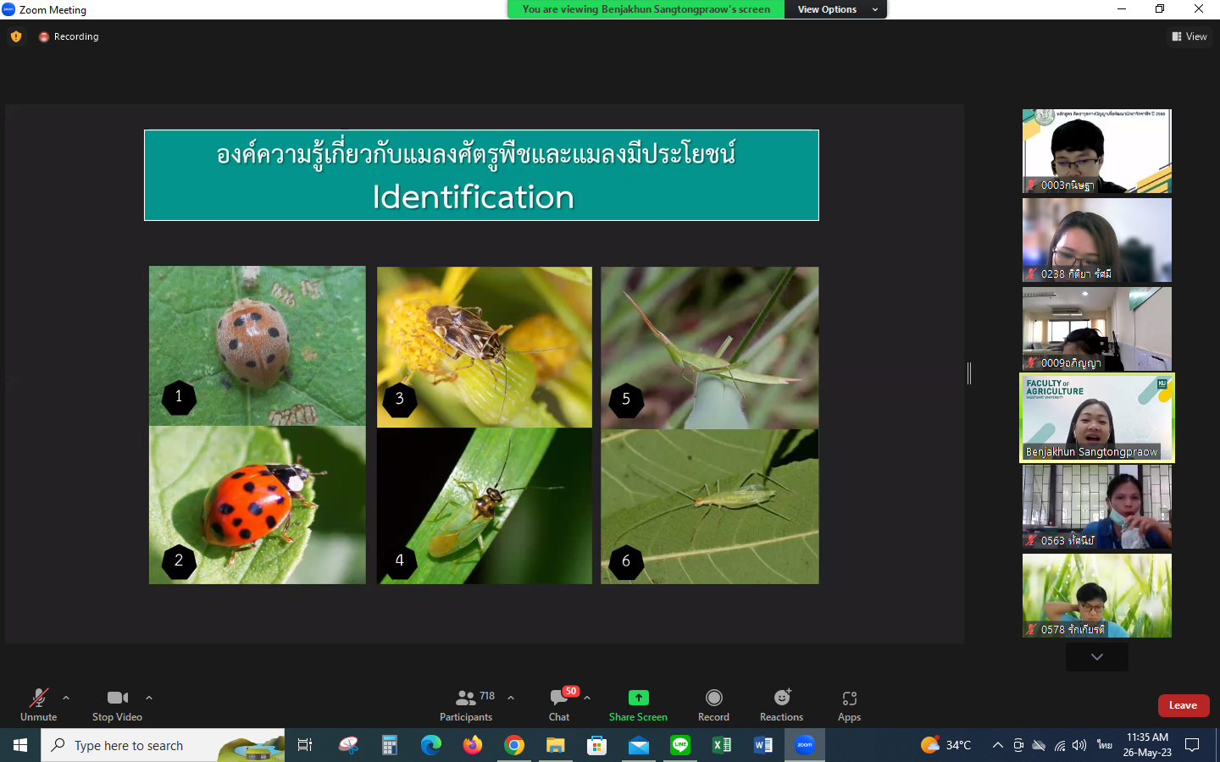The width and height of the screenshot is (1220, 762).
Task: Open the Reactions menu
Action: 781,704
